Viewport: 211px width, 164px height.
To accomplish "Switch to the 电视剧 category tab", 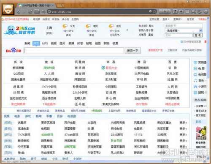I will [72, 116].
